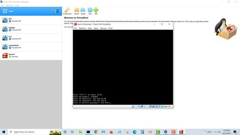240x135 pixels.
Task: Select the running isesrv2 virtual machine
Action: pos(31,55)
